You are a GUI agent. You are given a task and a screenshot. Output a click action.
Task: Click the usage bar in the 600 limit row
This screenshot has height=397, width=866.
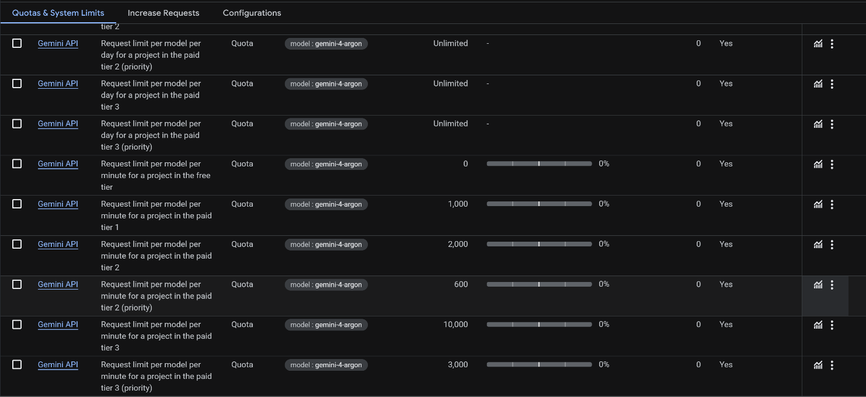point(539,284)
